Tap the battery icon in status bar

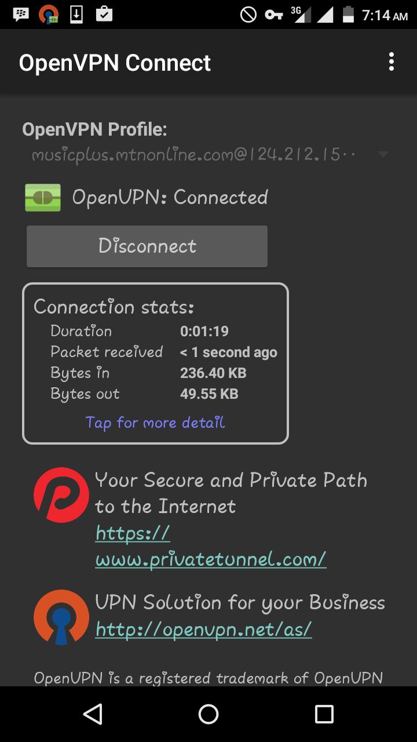[x=348, y=14]
